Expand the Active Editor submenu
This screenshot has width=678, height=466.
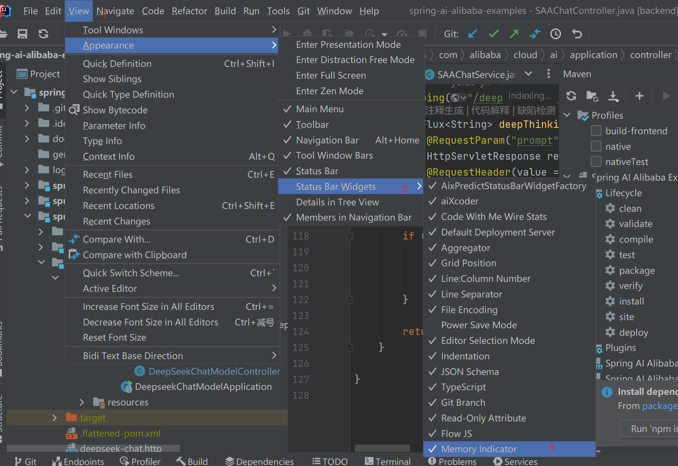(x=172, y=289)
